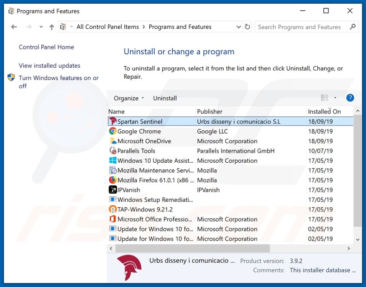
Task: Select Mozilla Firefox 61.0.1 entry
Action: pyautogui.click(x=156, y=180)
